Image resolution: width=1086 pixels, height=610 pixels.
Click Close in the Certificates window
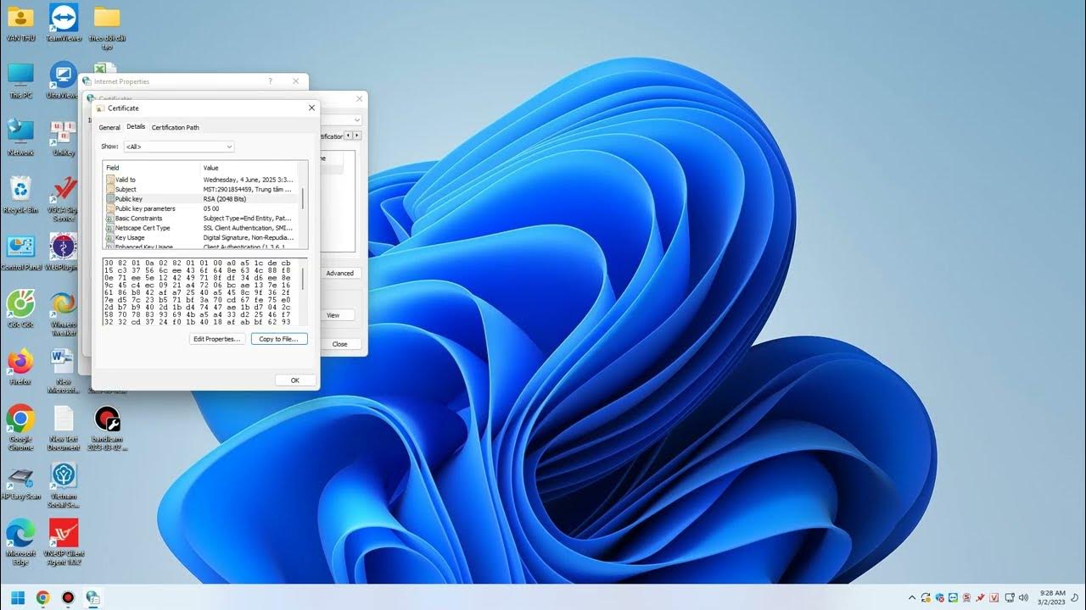(x=340, y=344)
